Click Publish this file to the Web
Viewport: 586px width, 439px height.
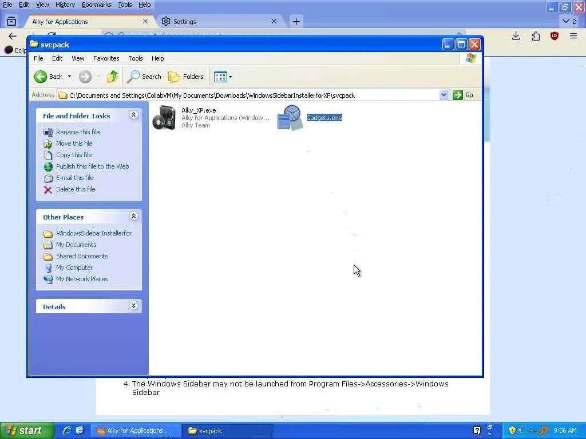tap(92, 166)
